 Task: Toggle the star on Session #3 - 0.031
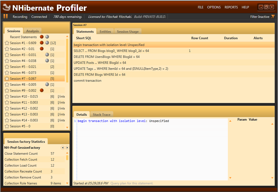pos(7,55)
